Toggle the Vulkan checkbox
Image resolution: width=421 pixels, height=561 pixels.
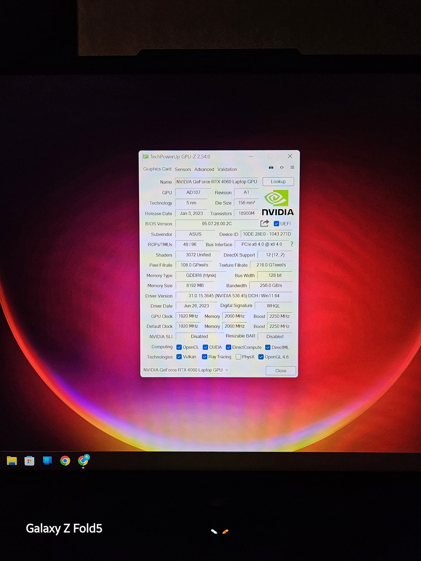[x=179, y=357]
